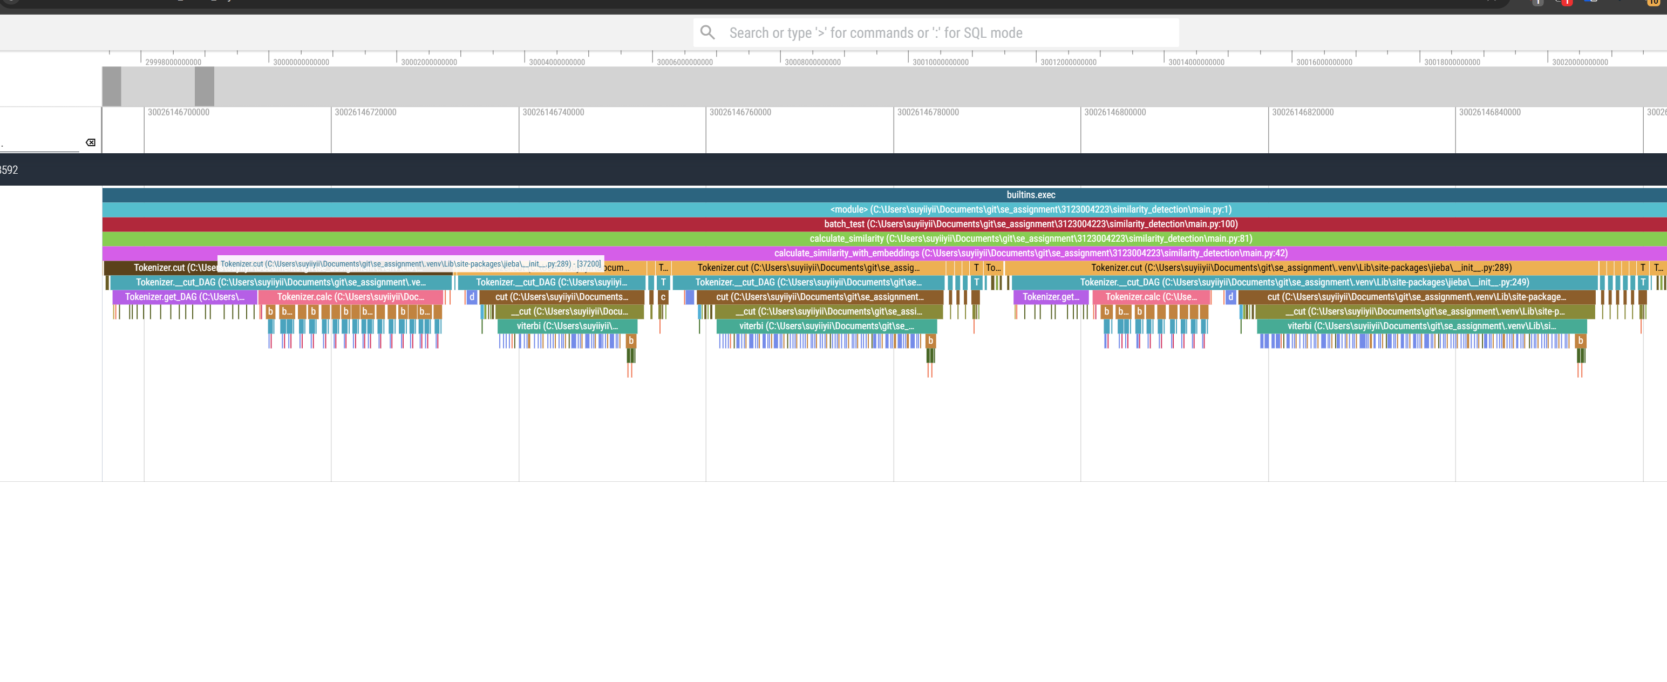Screen dimensions: 1667x682
Task: Click the right handle of overview selection
Action: (x=205, y=87)
